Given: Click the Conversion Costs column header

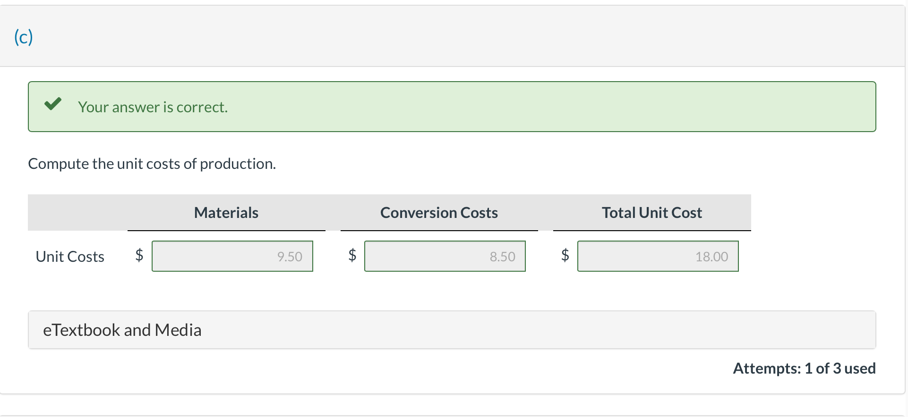Looking at the screenshot, I should point(439,213).
